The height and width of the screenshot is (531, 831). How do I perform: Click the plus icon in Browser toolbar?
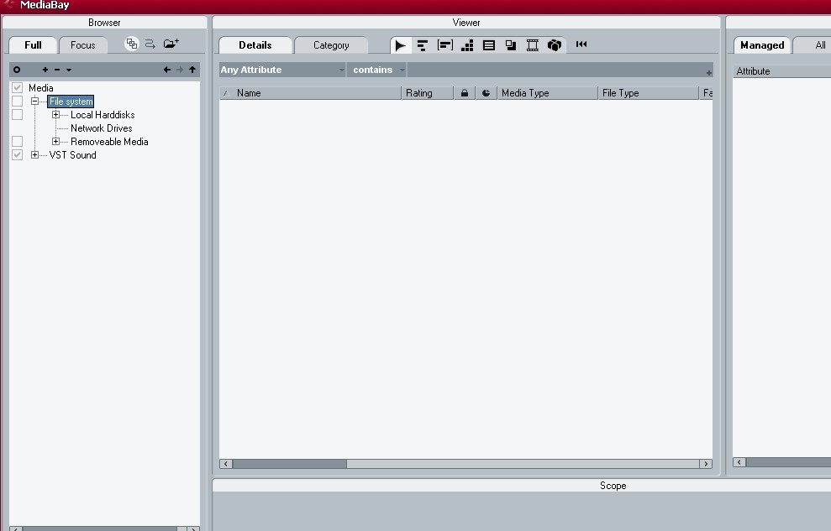45,70
